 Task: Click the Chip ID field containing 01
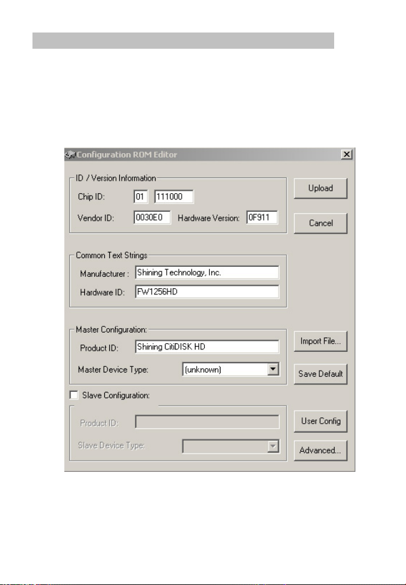(x=141, y=197)
